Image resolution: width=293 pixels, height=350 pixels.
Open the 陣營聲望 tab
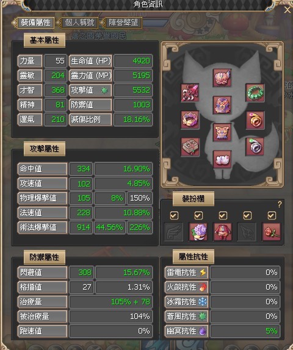tap(123, 23)
